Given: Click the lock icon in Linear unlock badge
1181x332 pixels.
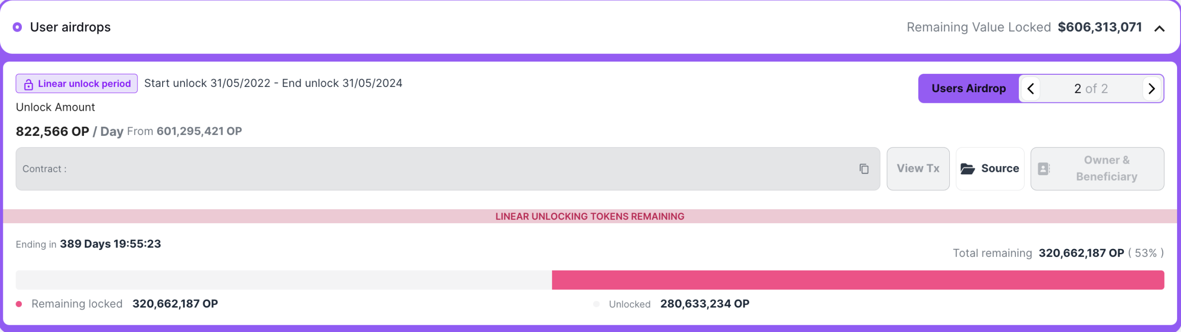Looking at the screenshot, I should coord(29,84).
